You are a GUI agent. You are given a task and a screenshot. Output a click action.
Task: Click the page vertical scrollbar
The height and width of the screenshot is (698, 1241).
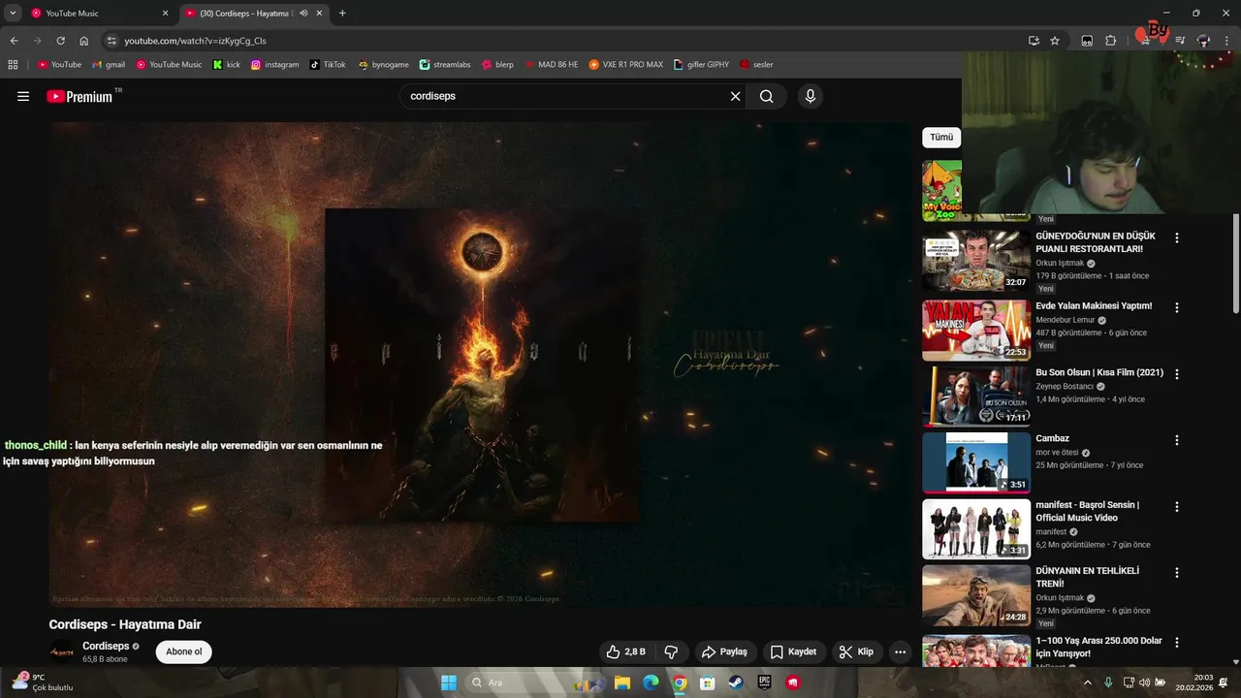coord(1236,262)
